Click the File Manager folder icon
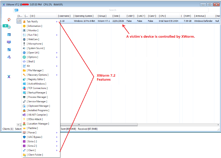 (x=24, y=70)
